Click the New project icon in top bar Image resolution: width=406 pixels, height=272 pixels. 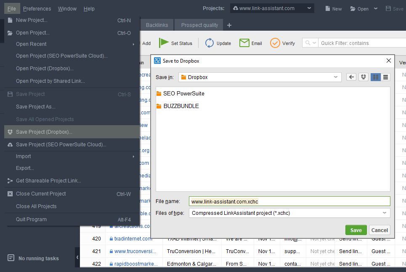point(328,8)
